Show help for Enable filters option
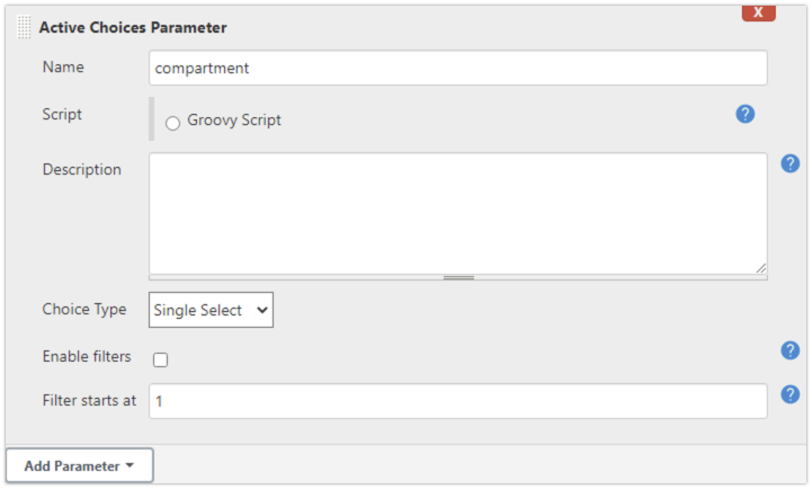Screen dimensions: 812x489 pyautogui.click(x=790, y=350)
